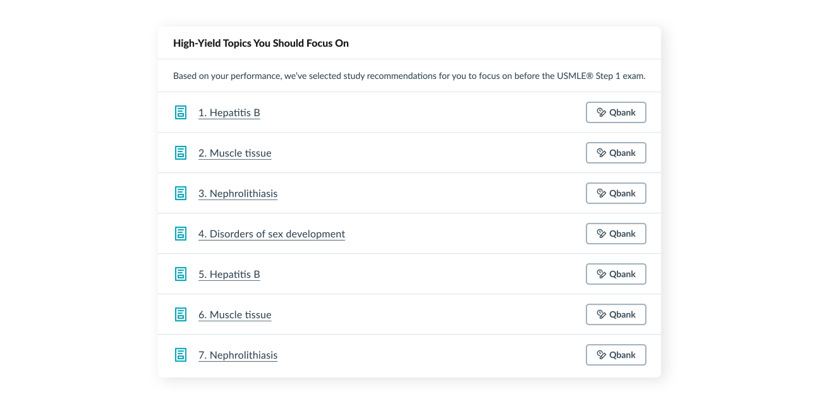The height and width of the screenshot is (404, 819).
Task: Open the Disorders of sex development article
Action: coord(272,234)
